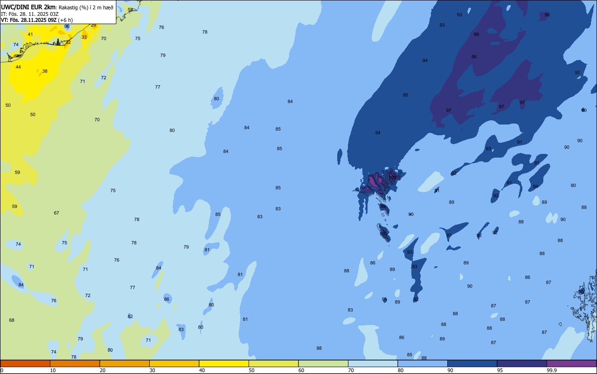597x374 pixels.
Task: Click the humidity value 68 on the map
Action: coord(12,320)
